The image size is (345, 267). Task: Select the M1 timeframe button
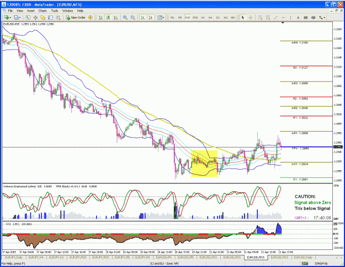tap(172, 18)
